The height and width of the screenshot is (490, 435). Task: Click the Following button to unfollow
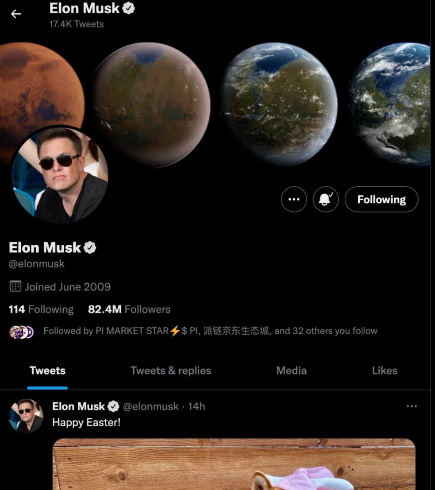(x=381, y=199)
